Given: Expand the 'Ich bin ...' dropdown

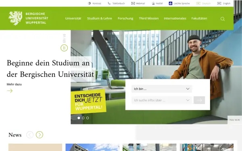Looking at the screenshot, I should click(x=162, y=89).
